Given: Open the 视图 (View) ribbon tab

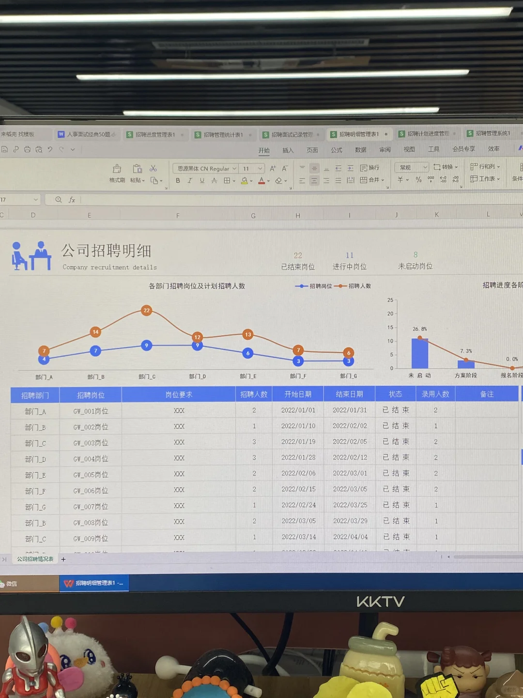Looking at the screenshot, I should tap(409, 149).
